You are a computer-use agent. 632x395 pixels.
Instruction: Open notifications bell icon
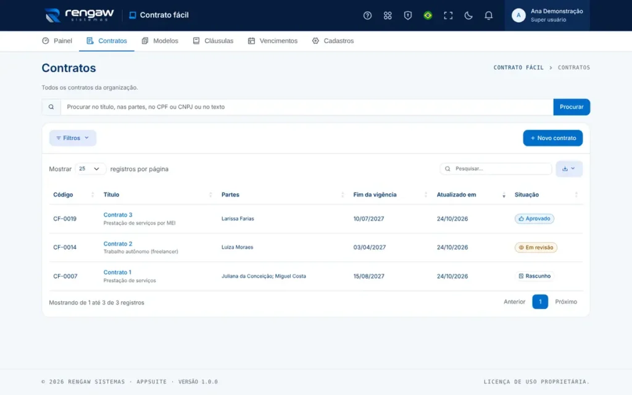pos(488,15)
